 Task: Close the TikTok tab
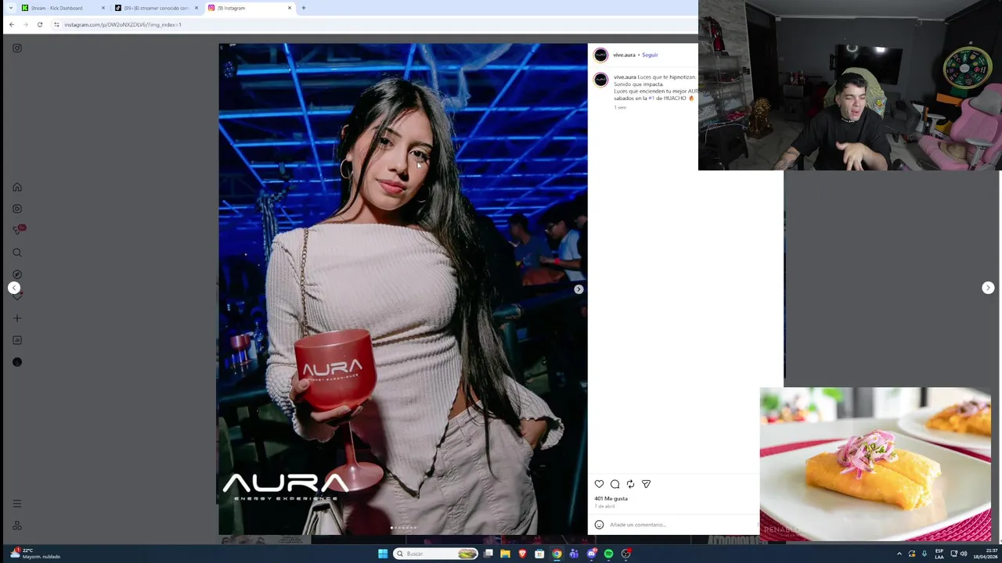[196, 8]
